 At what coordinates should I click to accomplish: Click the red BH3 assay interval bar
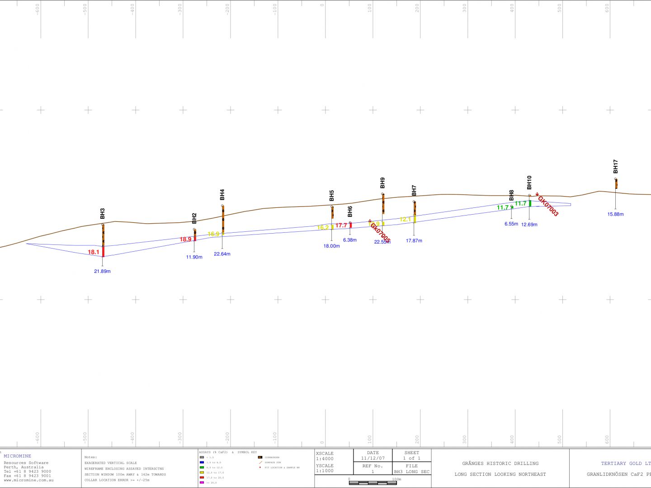coord(103,251)
